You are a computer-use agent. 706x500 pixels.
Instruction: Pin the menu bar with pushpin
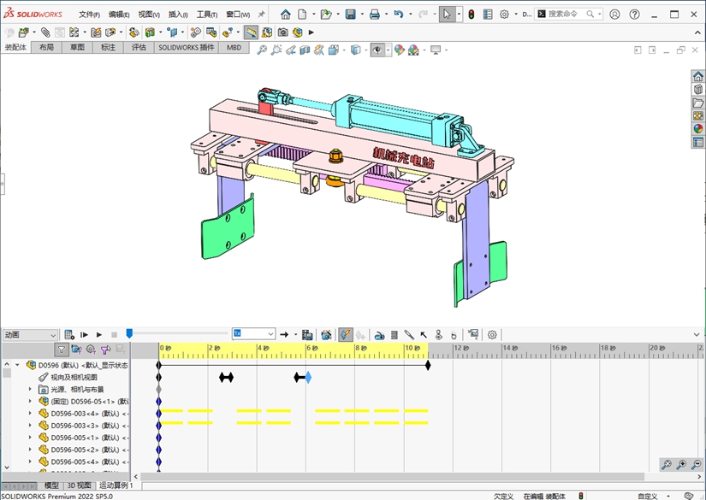coord(261,15)
